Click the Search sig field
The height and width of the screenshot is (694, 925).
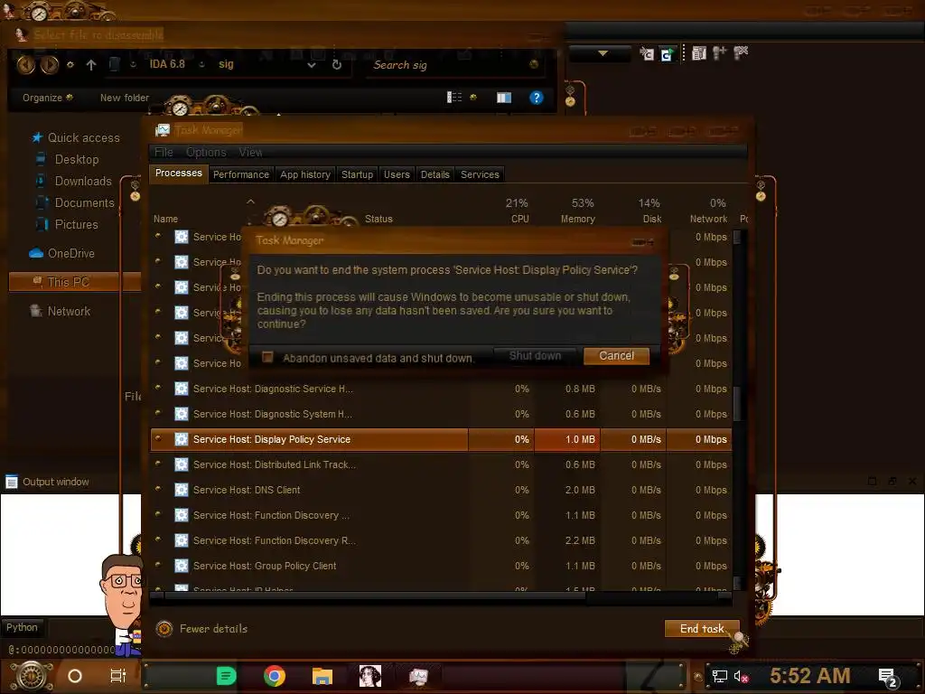coord(454,65)
